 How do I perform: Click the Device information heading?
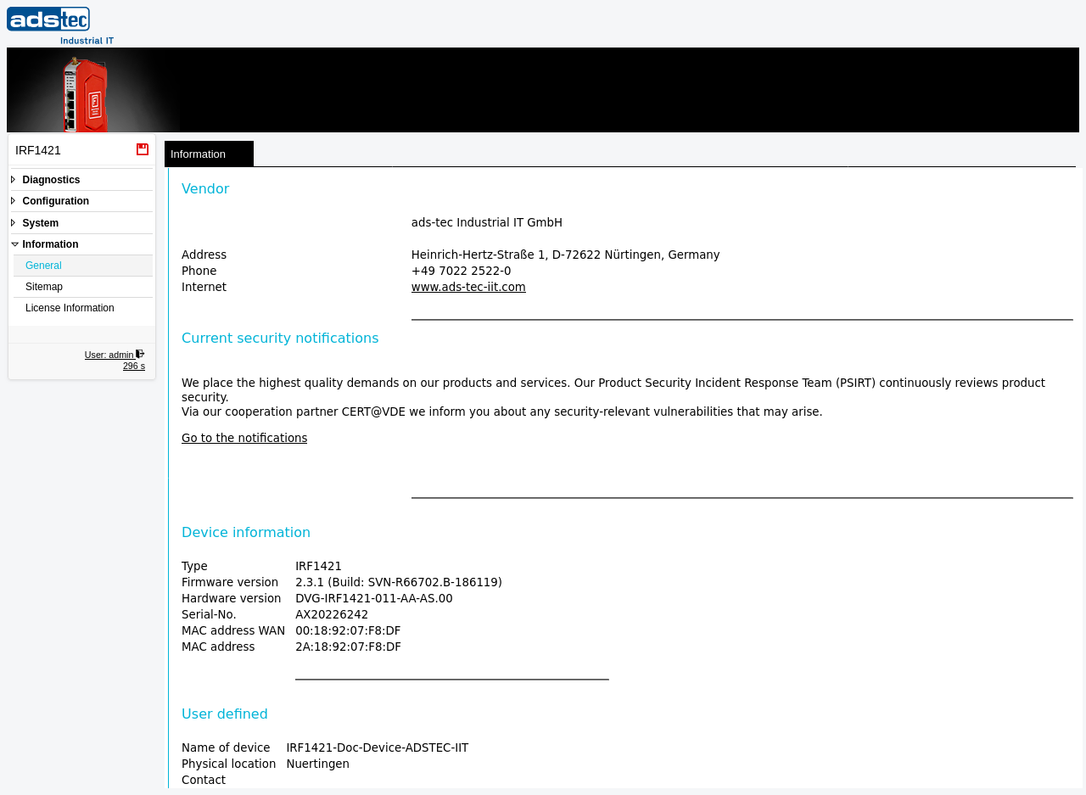point(246,532)
